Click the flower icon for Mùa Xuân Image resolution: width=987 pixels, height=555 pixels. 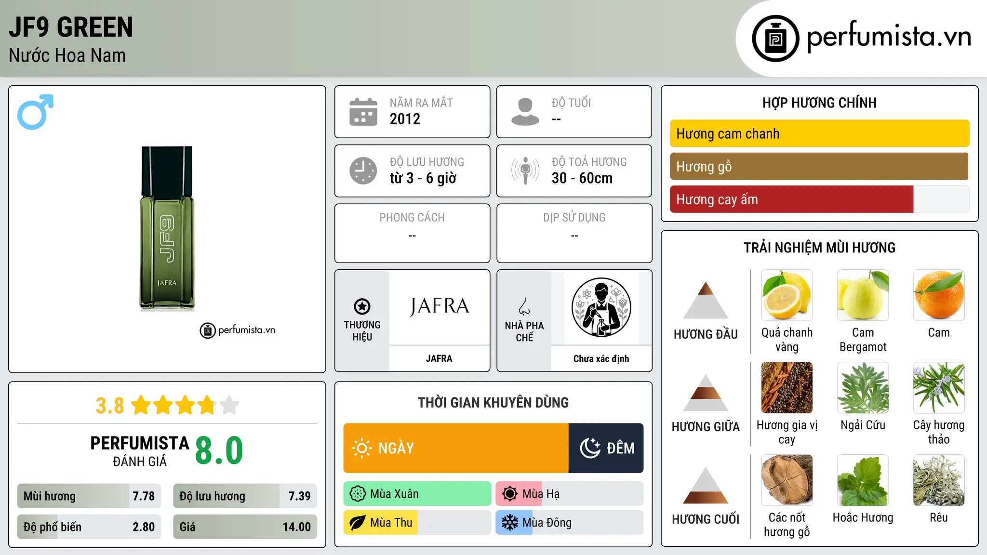[358, 494]
